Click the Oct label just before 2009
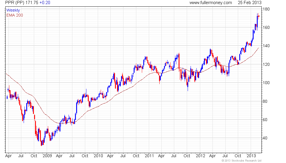This screenshot has height=163, width=286. (x=34, y=156)
